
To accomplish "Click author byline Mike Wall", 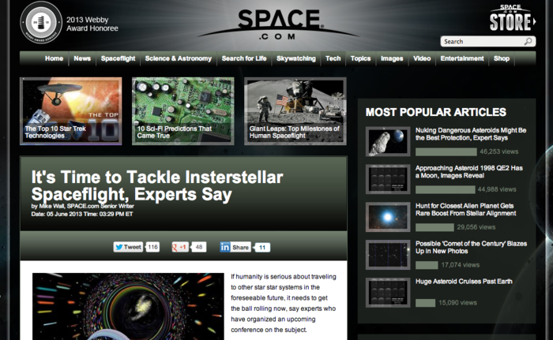I will [x=82, y=206].
